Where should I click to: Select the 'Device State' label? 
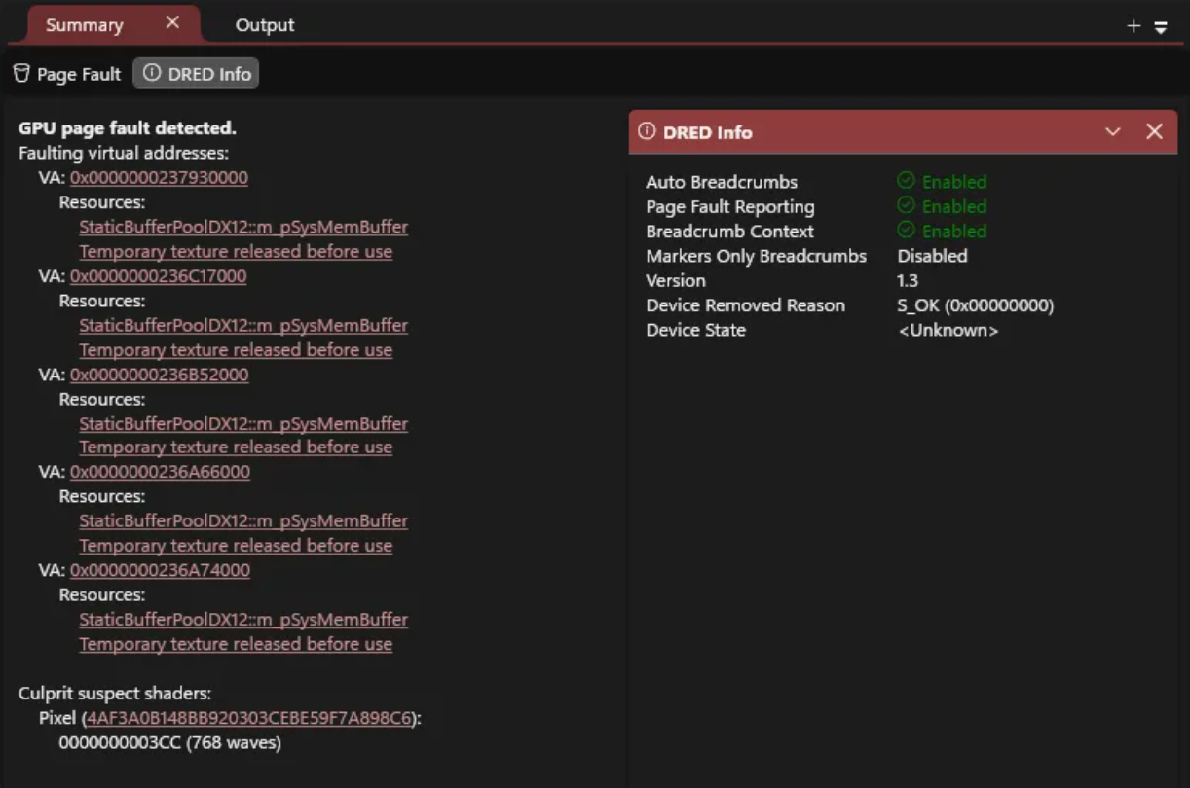(x=695, y=330)
